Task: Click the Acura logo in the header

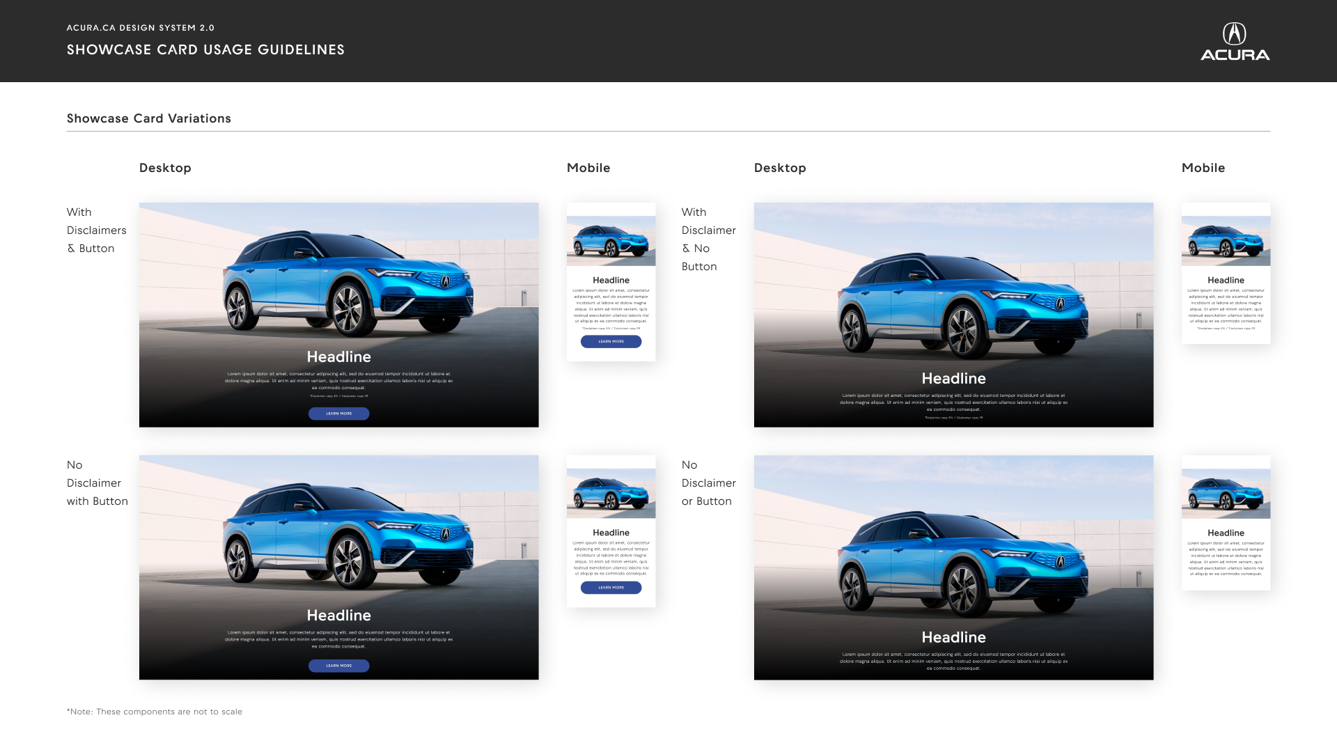Action: coord(1235,42)
